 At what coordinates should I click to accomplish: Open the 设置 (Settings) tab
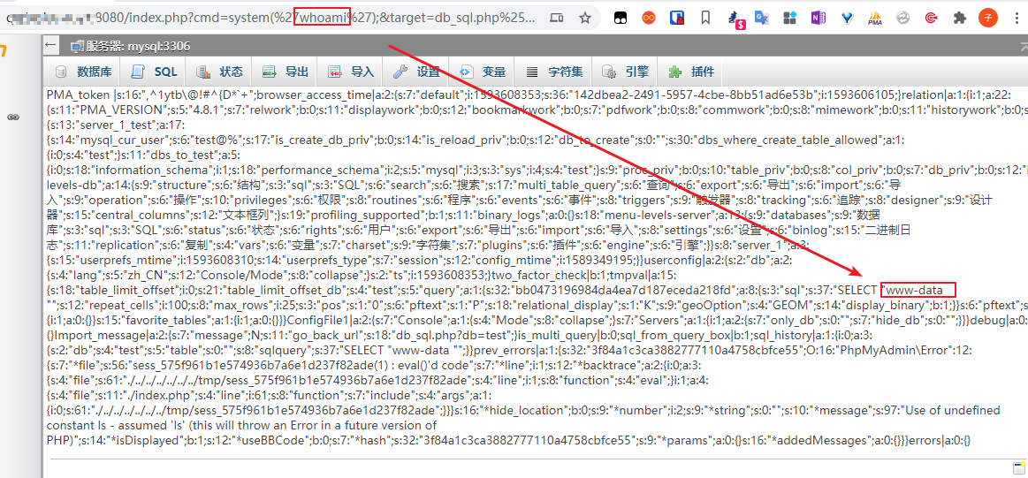417,72
